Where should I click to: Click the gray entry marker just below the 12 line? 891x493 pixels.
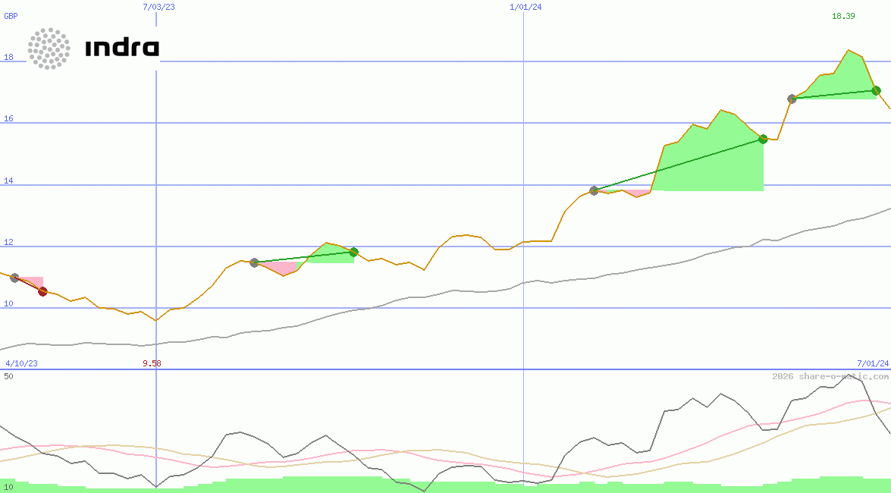click(x=254, y=262)
